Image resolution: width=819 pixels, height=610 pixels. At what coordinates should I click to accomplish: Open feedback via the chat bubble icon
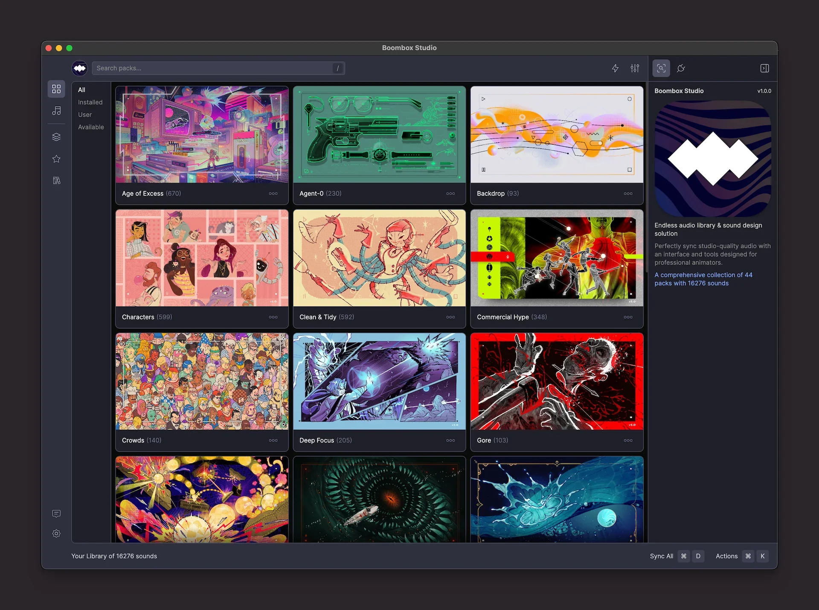tap(56, 514)
